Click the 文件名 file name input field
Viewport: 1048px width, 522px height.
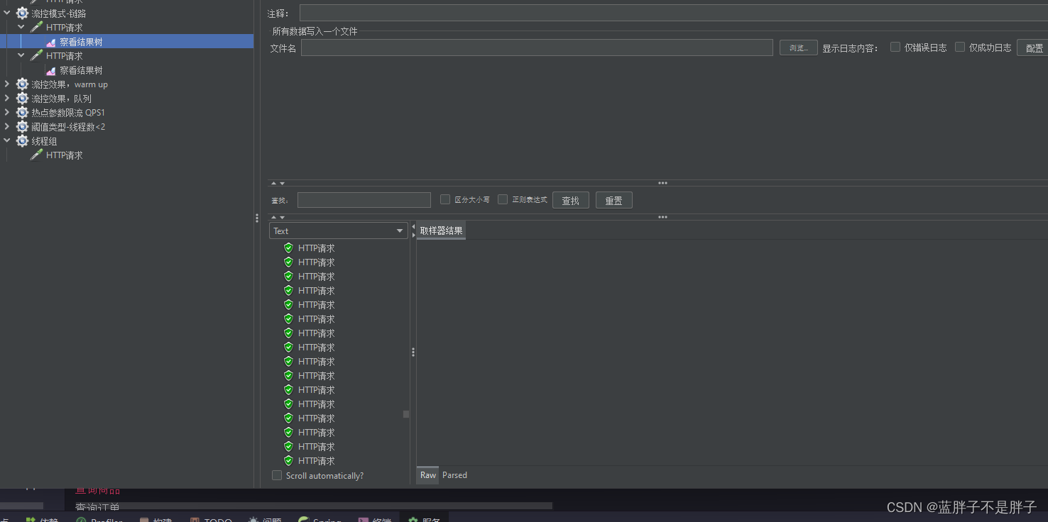pyautogui.click(x=537, y=48)
